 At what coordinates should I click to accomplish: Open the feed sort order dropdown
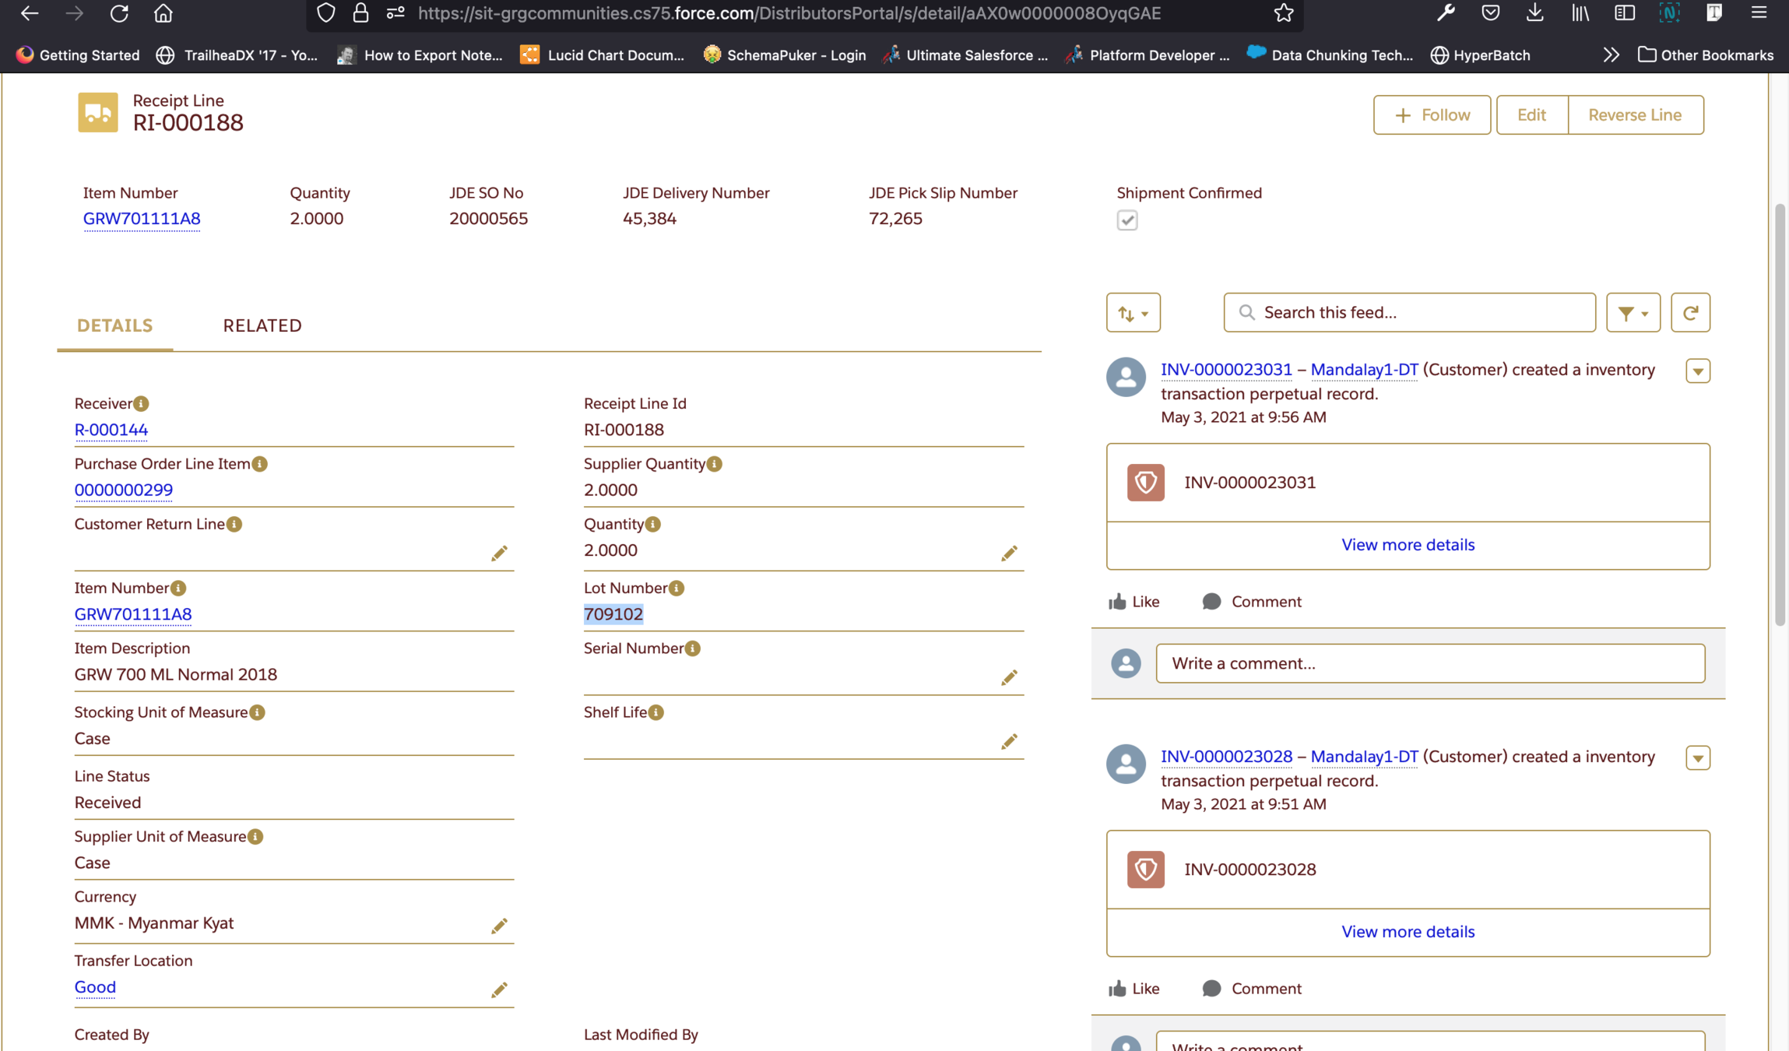coord(1133,312)
